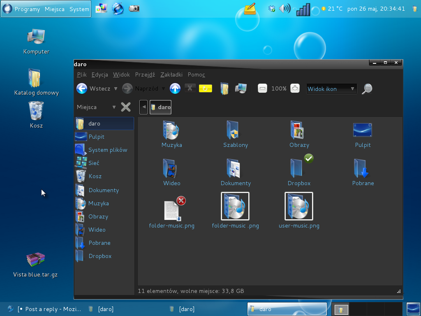
Task: Click the volume speaker tray icon
Action: [x=284, y=9]
